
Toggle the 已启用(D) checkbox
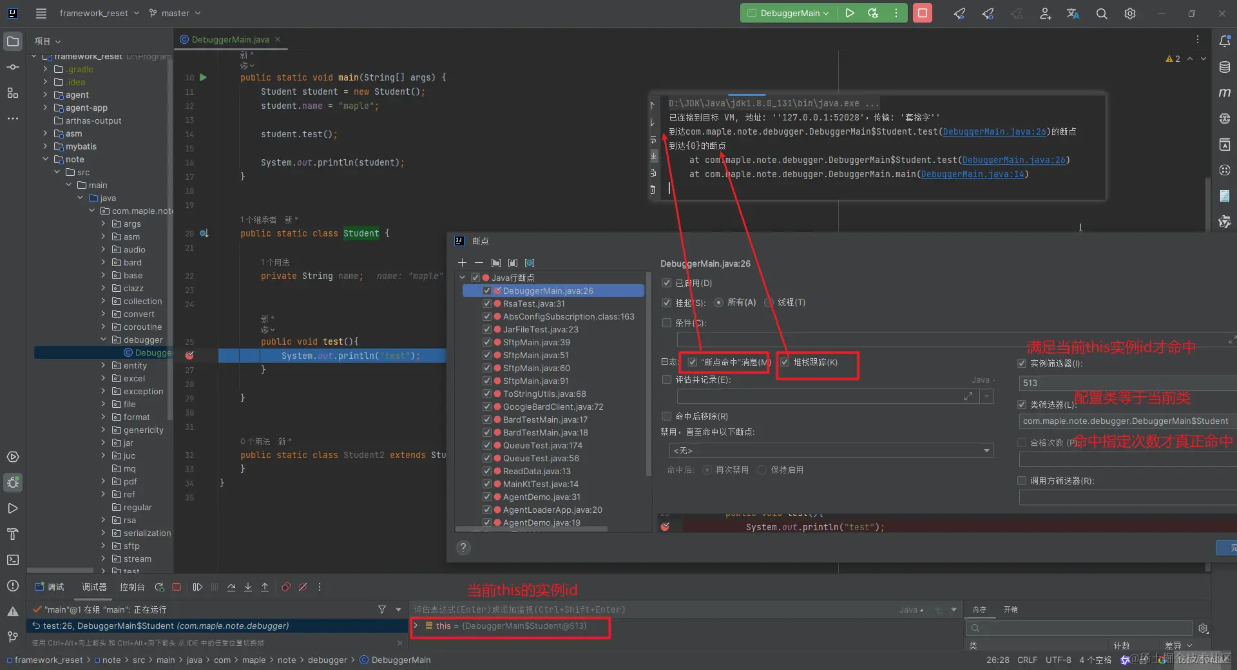pos(667,283)
